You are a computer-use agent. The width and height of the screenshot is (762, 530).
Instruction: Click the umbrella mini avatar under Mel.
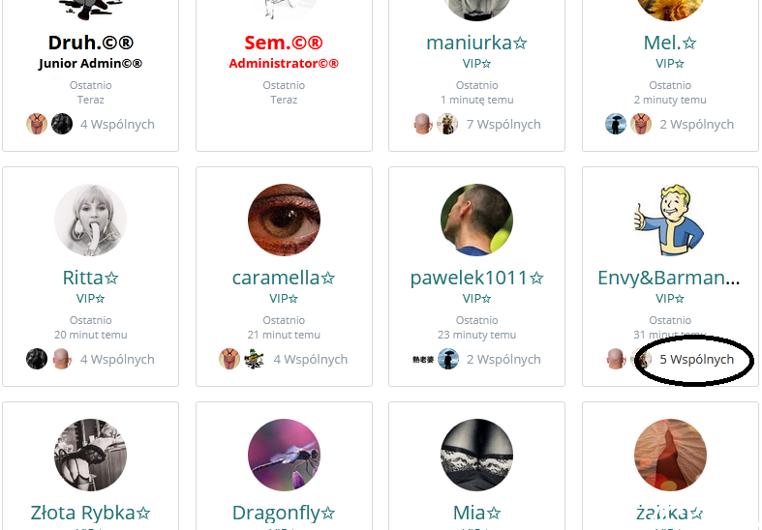(615, 124)
